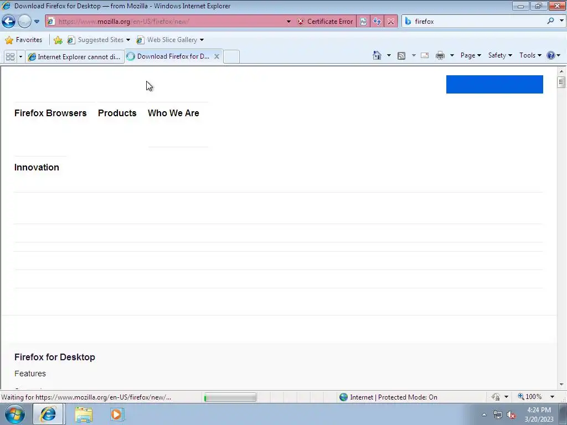This screenshot has height=425, width=567.
Task: Click the muted volume tray icon
Action: pyautogui.click(x=511, y=415)
